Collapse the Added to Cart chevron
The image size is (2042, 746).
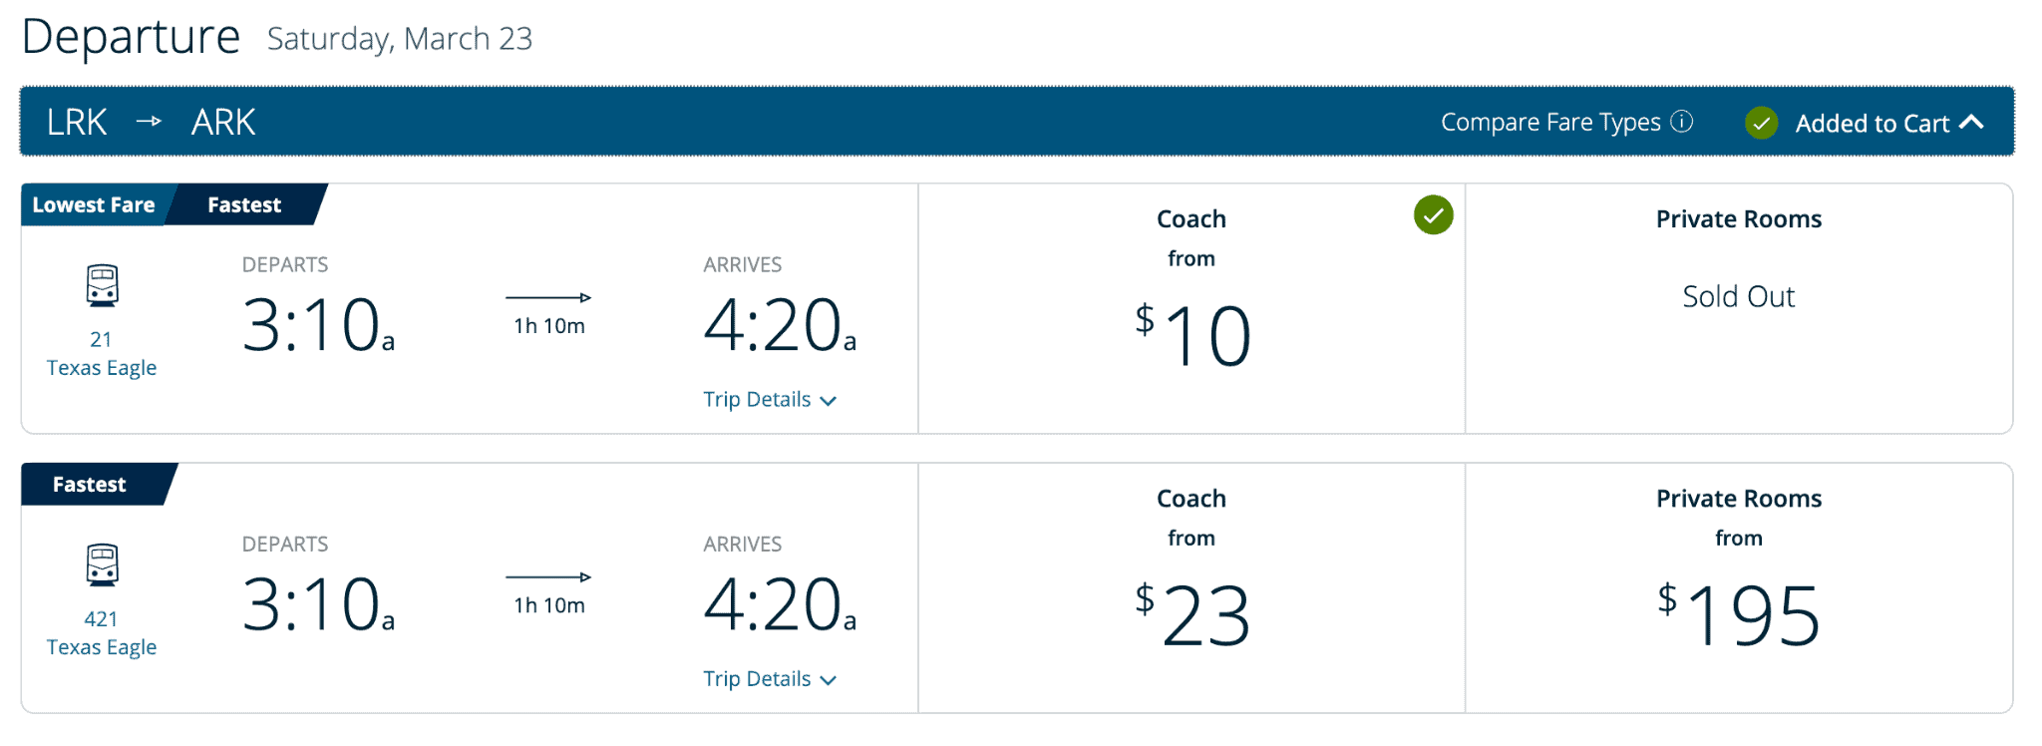point(1971,122)
